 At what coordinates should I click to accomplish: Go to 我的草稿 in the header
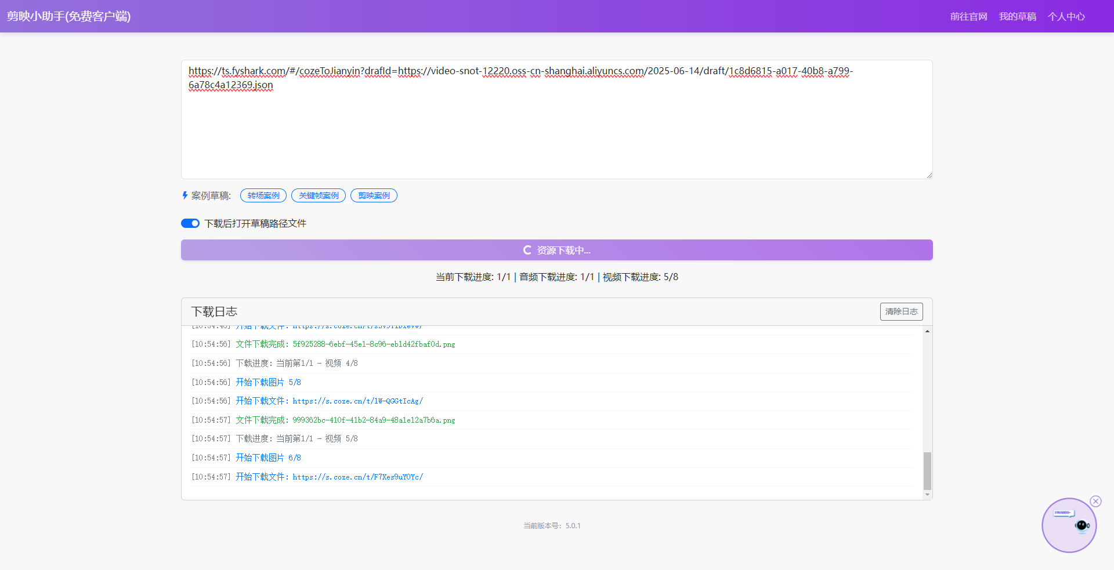tap(1017, 16)
